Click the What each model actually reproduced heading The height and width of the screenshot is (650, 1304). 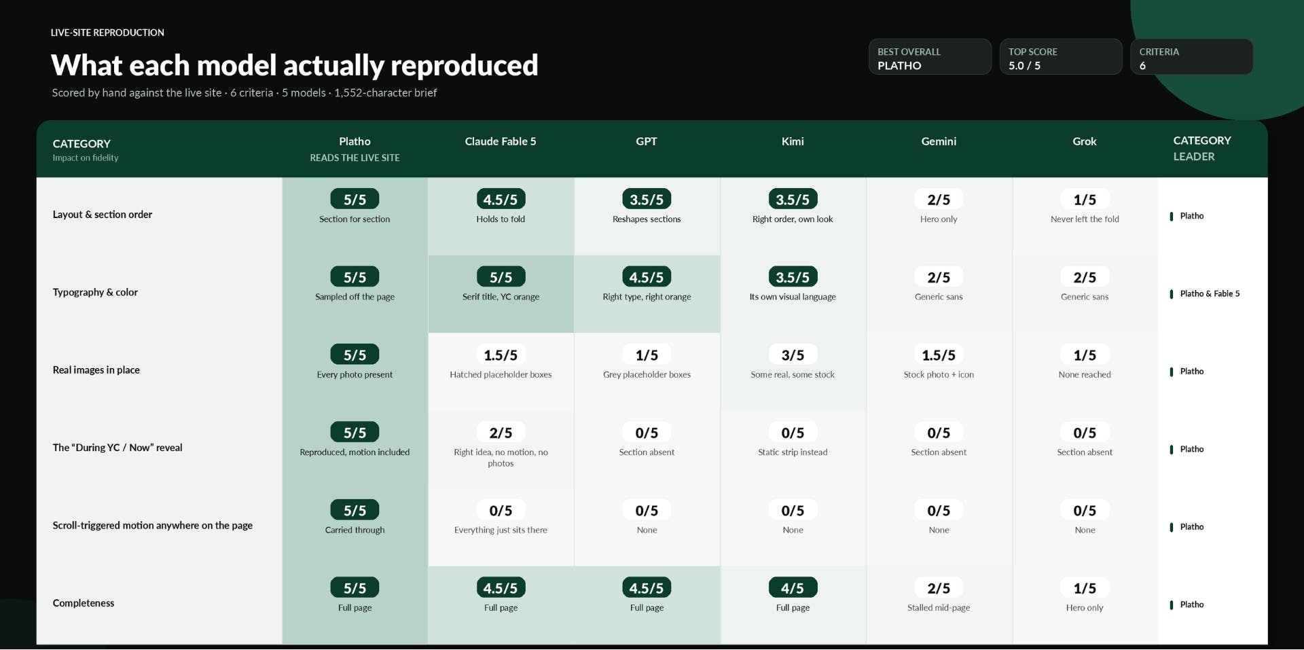(x=295, y=65)
